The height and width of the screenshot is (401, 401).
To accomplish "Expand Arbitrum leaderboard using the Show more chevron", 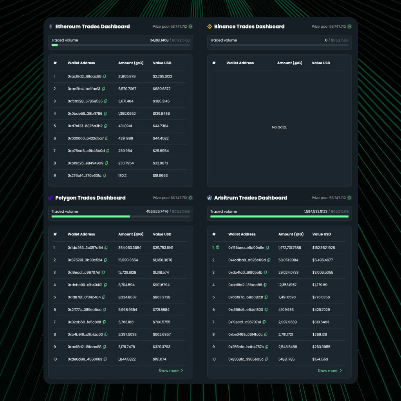I will point(341,370).
